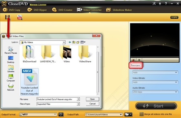Expand the Video Bitrate Auto dropdown
Viewport: 181px width, 118px height.
pyautogui.click(x=155, y=82)
